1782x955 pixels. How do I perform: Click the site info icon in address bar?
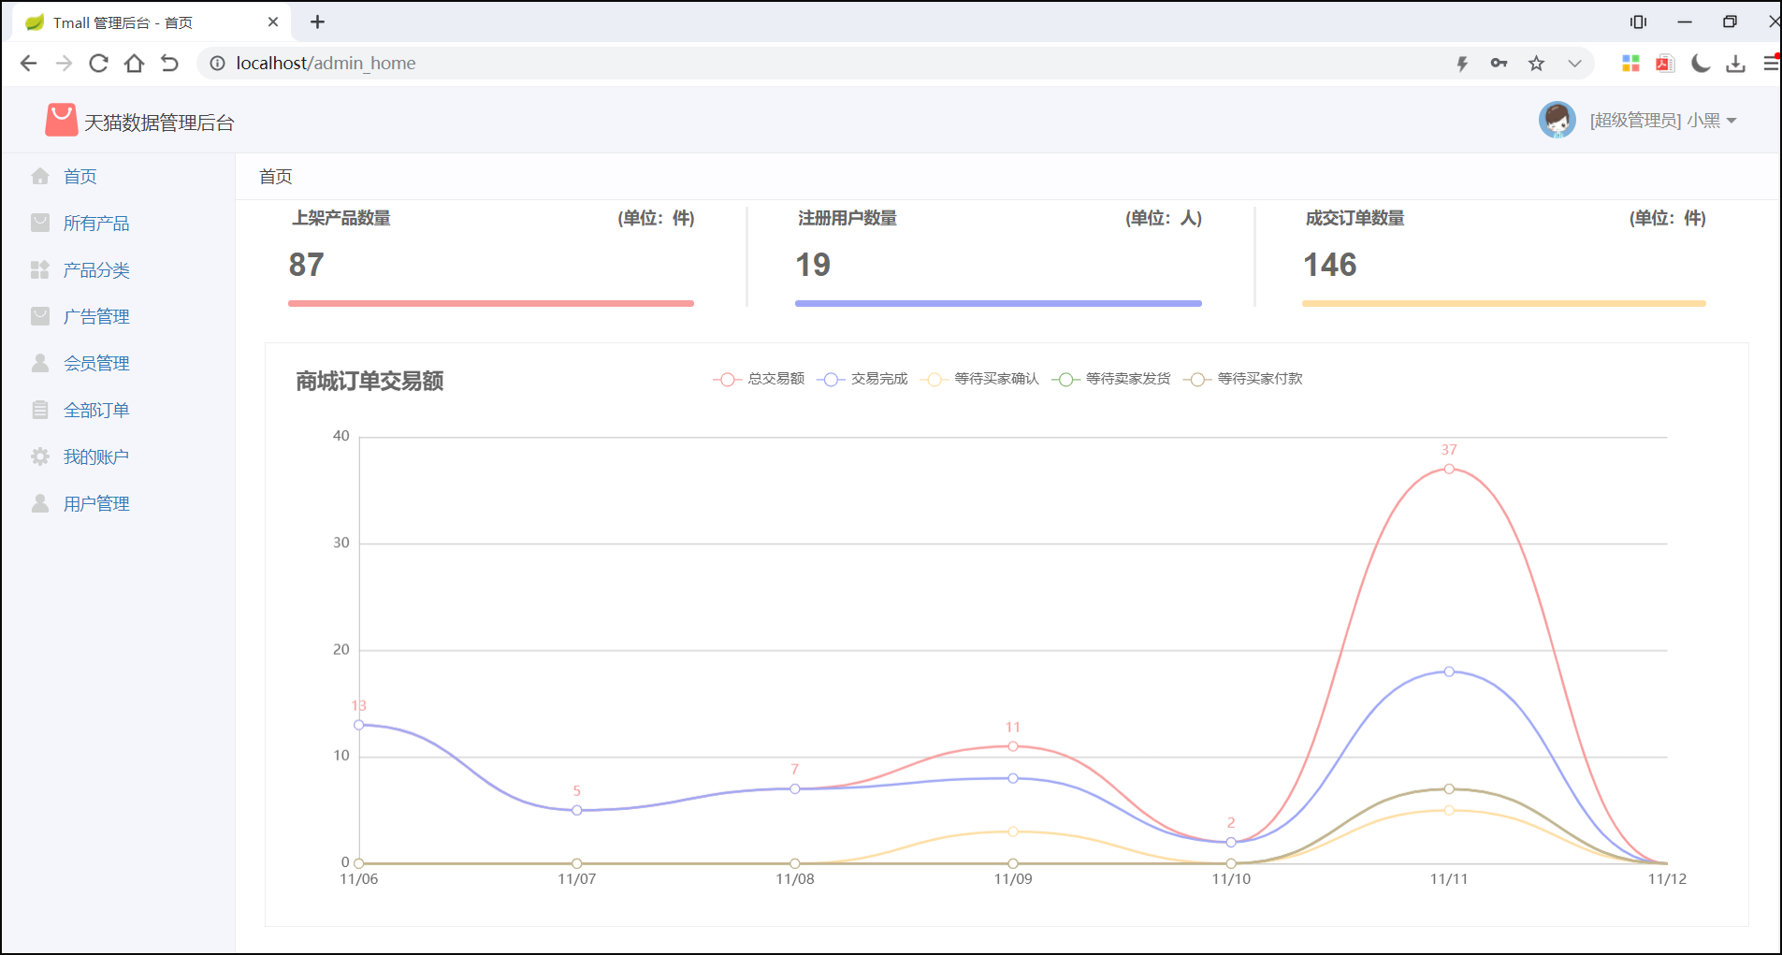(x=217, y=63)
